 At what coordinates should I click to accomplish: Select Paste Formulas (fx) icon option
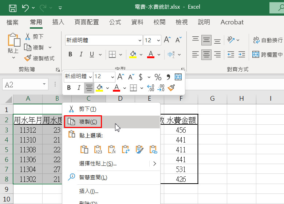tap(112, 149)
